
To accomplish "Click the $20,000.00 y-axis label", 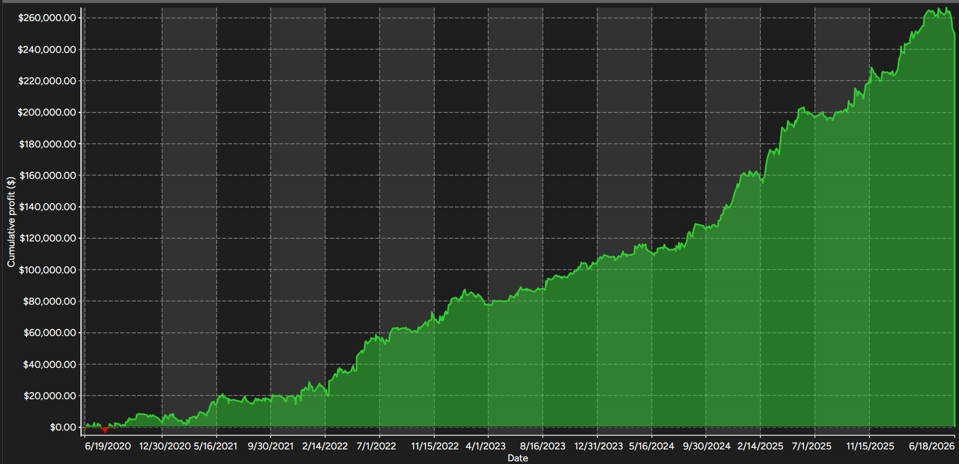I will 50,396.
